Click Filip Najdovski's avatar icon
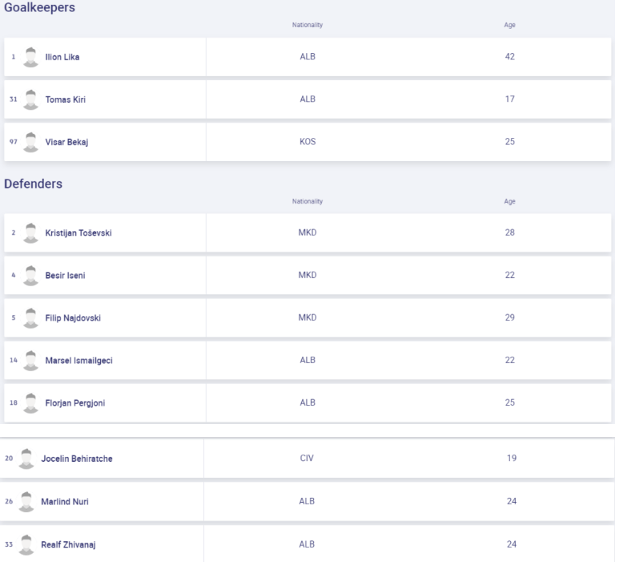The image size is (619, 562). click(x=31, y=317)
